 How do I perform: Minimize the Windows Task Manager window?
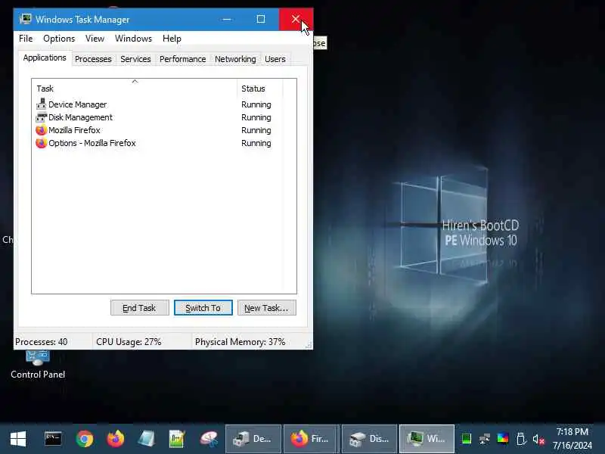pos(227,20)
